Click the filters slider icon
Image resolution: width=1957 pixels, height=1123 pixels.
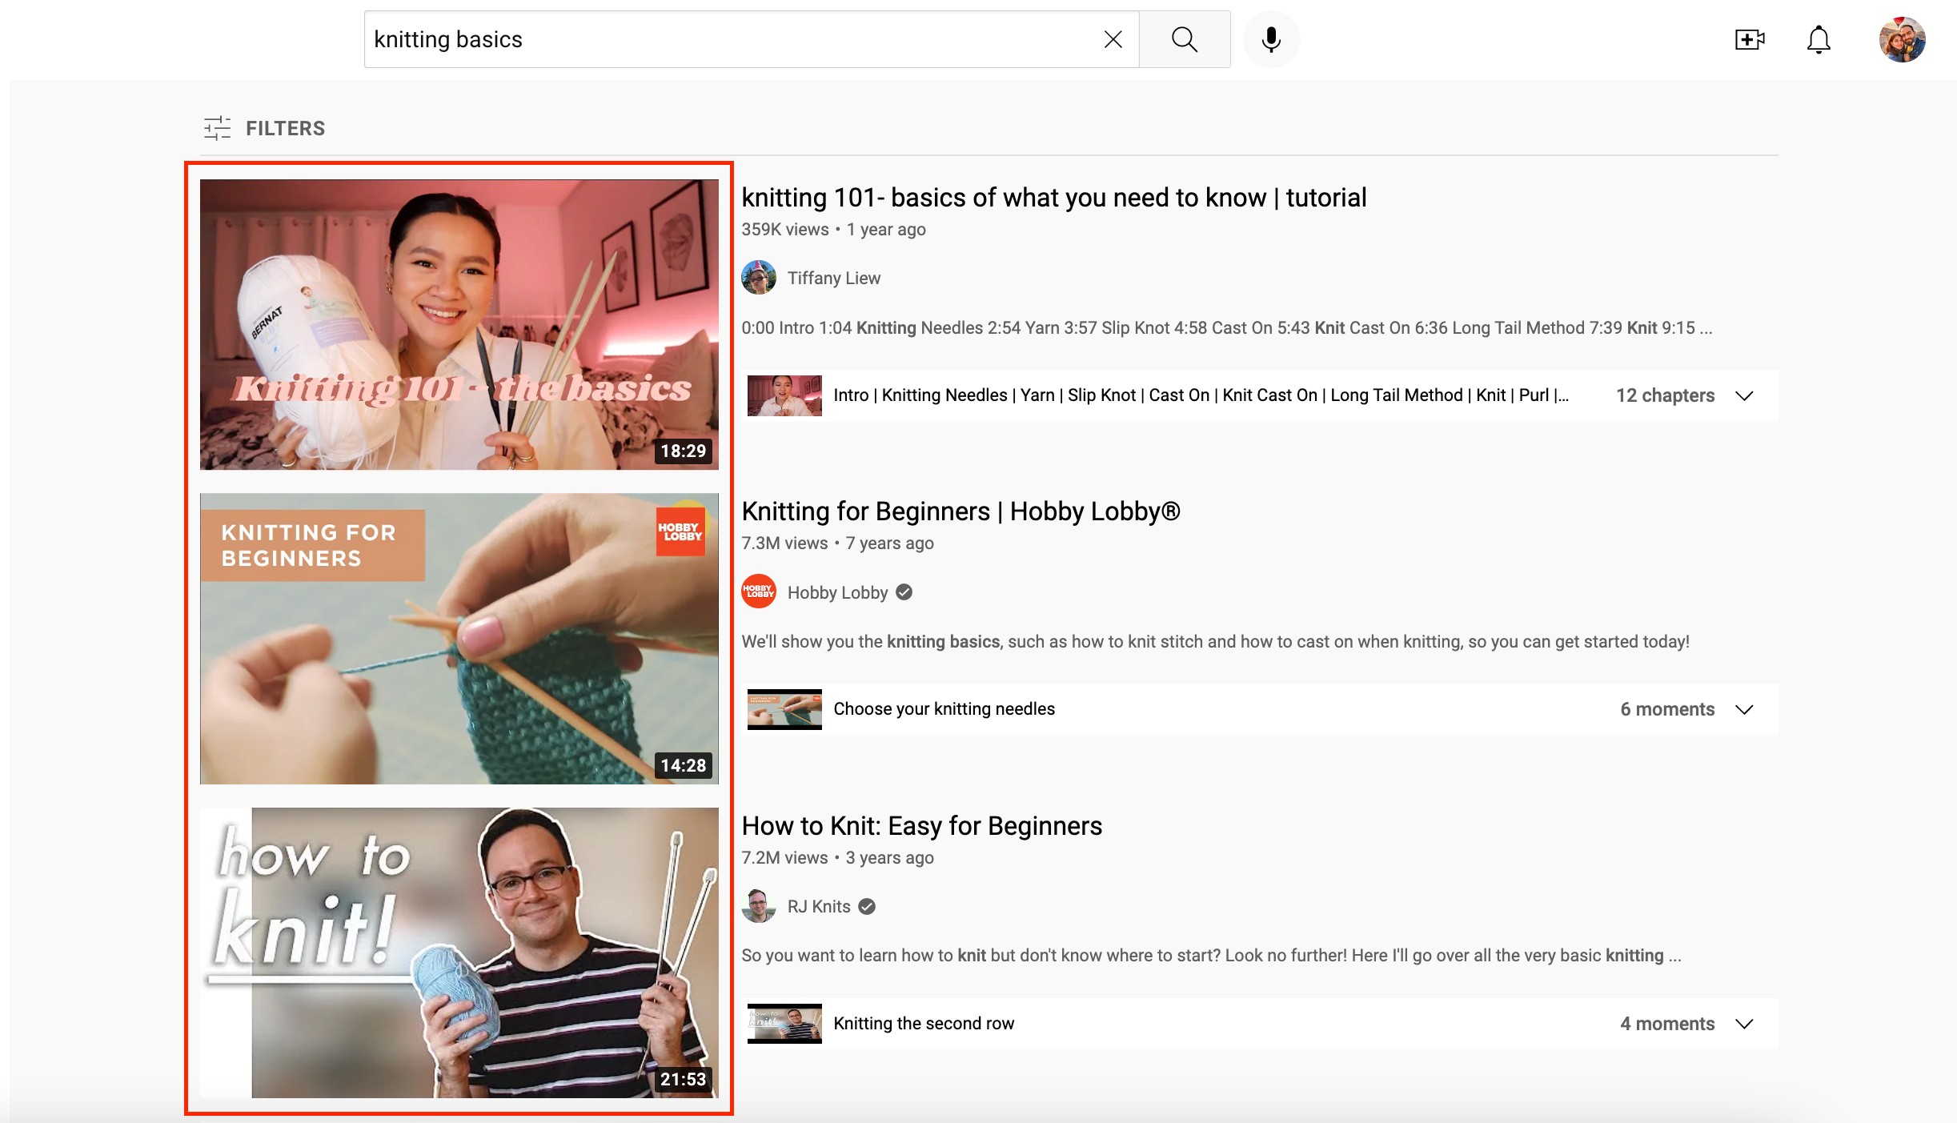click(x=217, y=128)
